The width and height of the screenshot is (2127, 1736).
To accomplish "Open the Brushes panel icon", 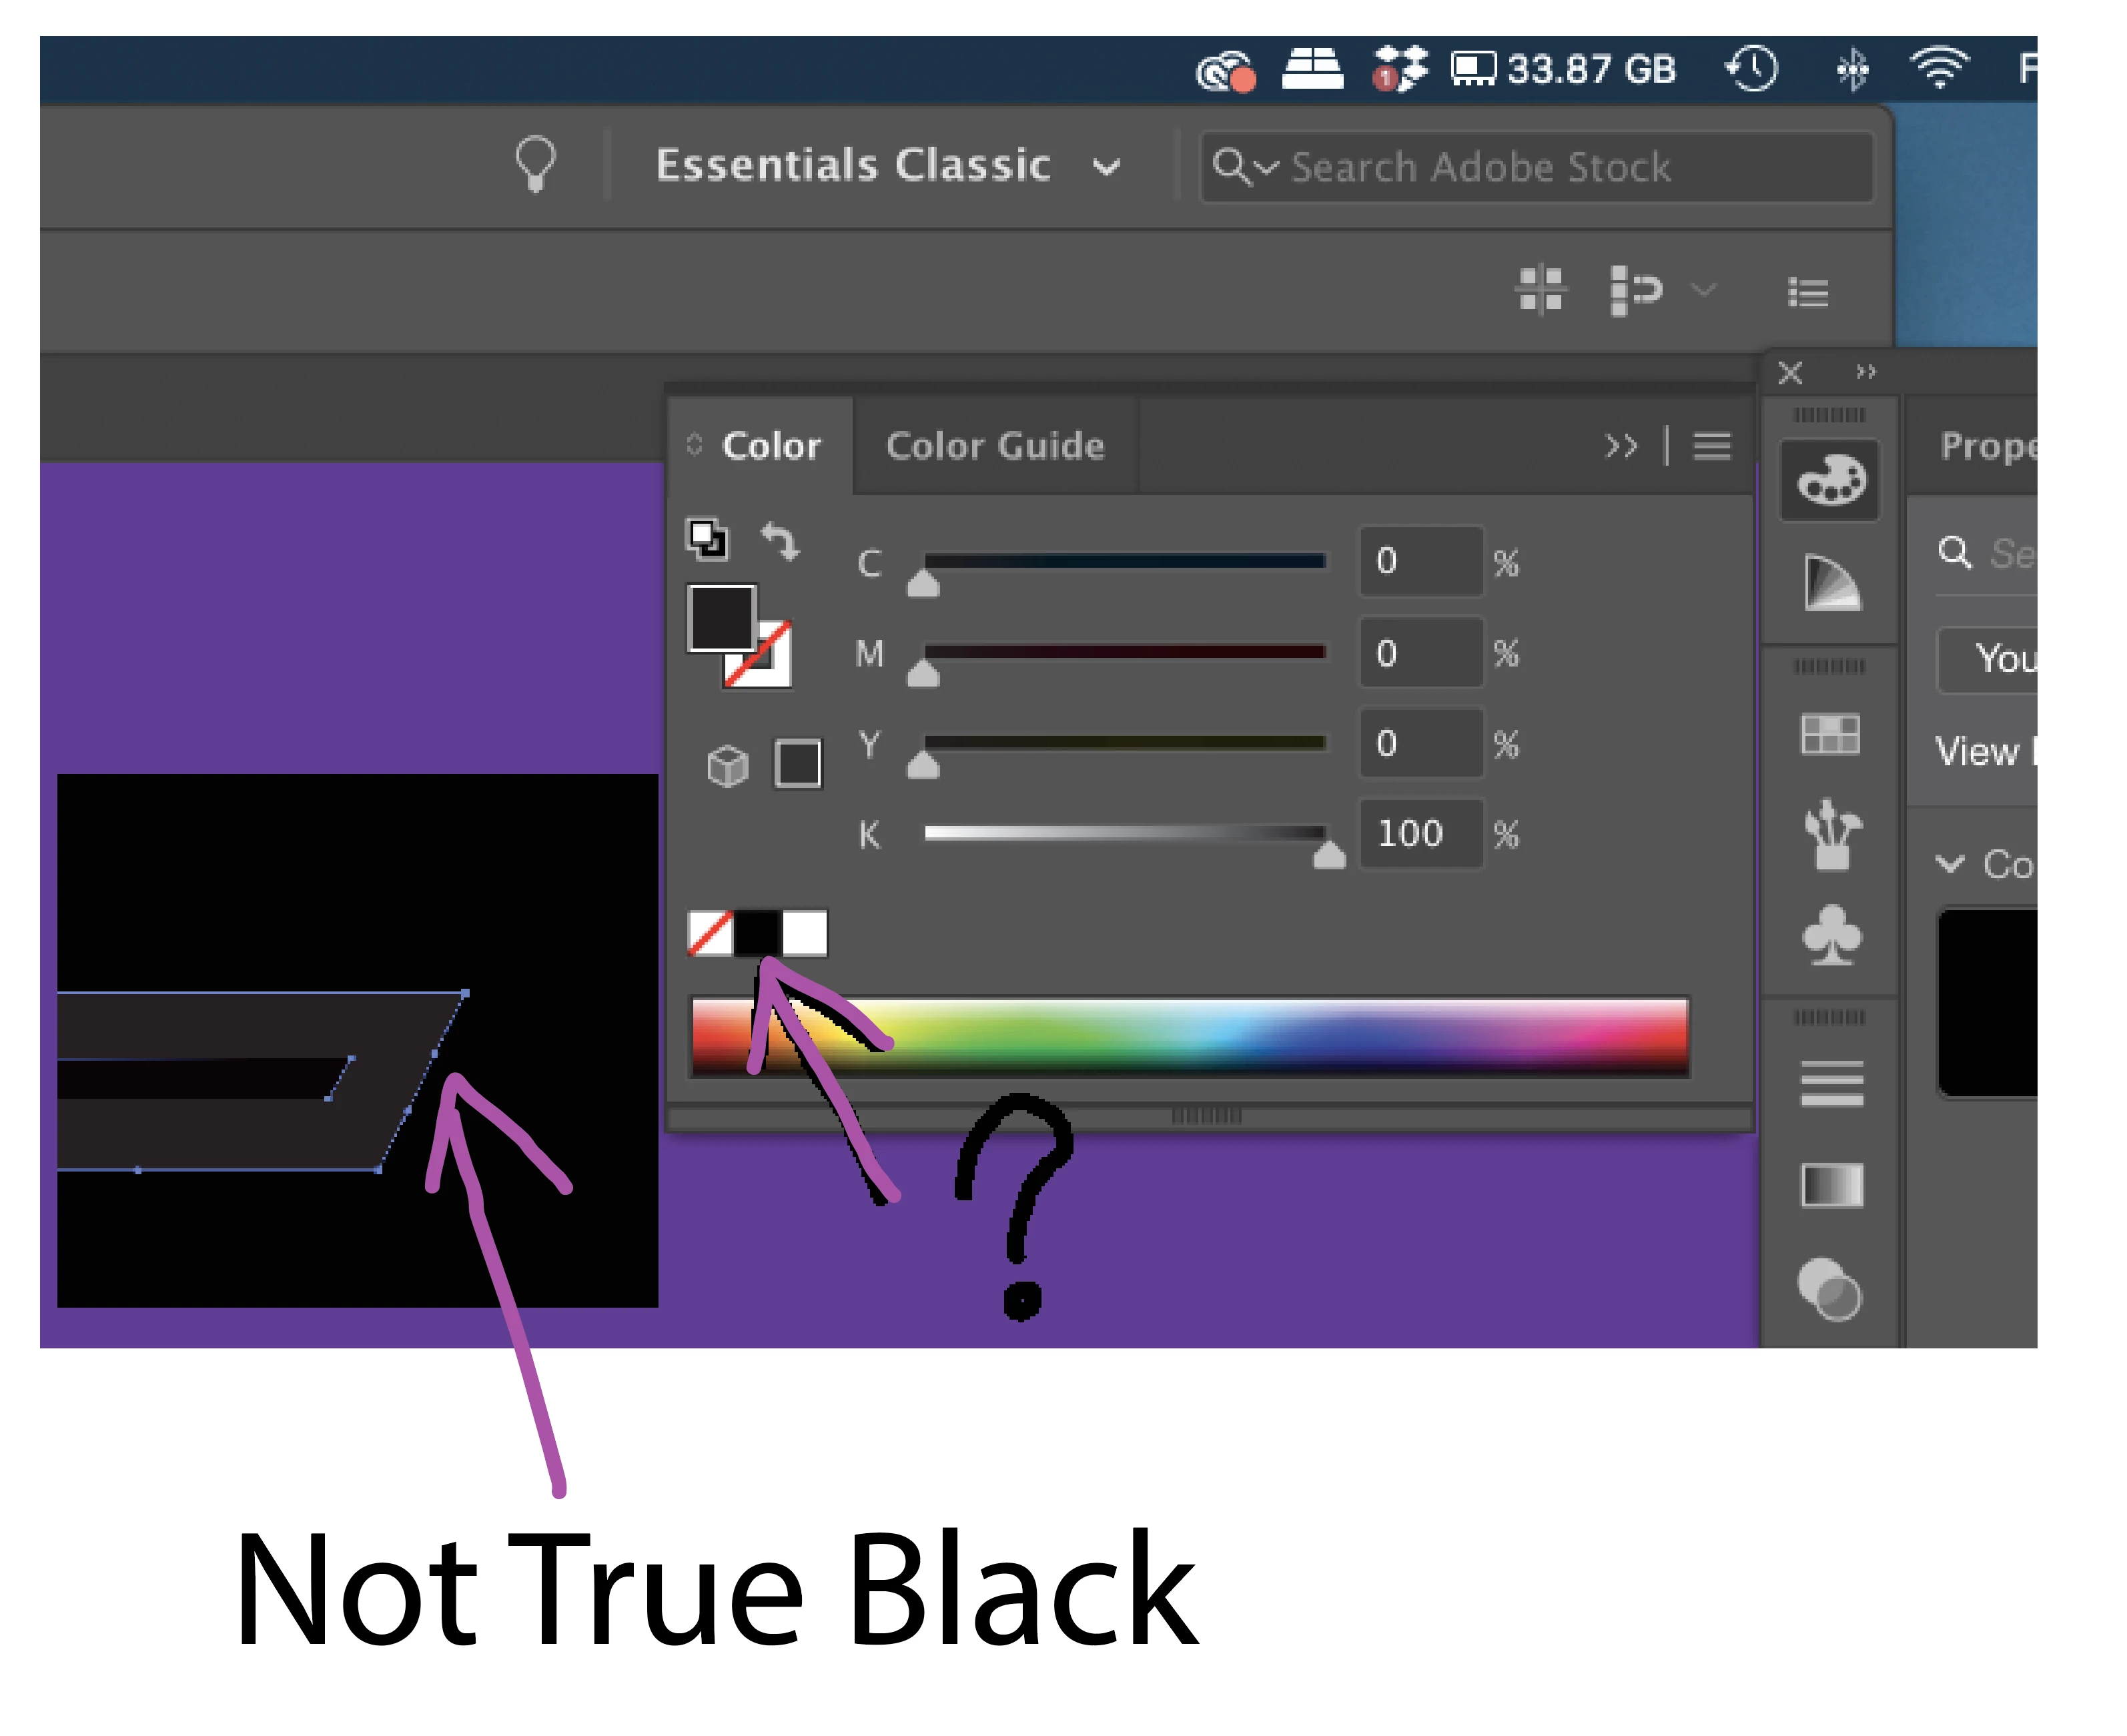I will [x=1832, y=834].
